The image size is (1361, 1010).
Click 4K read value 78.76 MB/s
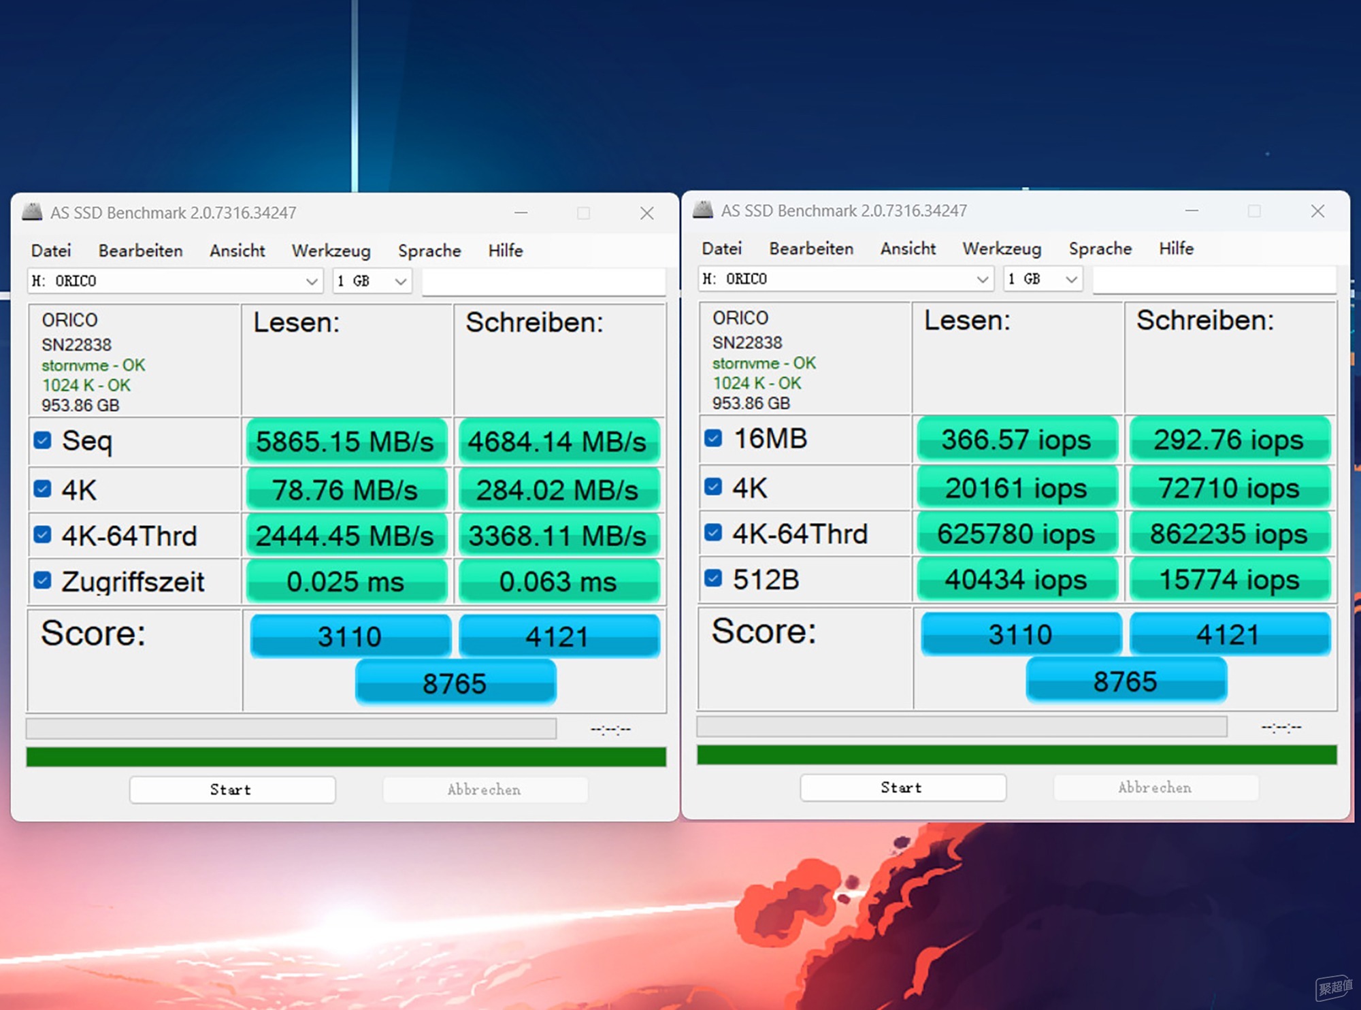pos(346,489)
